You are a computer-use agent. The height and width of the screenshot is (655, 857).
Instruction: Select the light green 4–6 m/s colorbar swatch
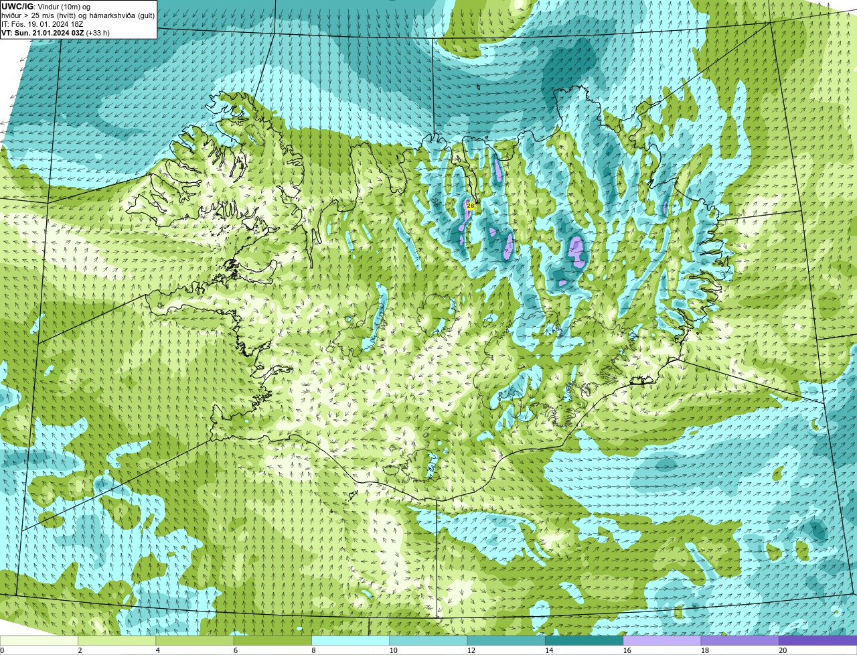(195, 640)
